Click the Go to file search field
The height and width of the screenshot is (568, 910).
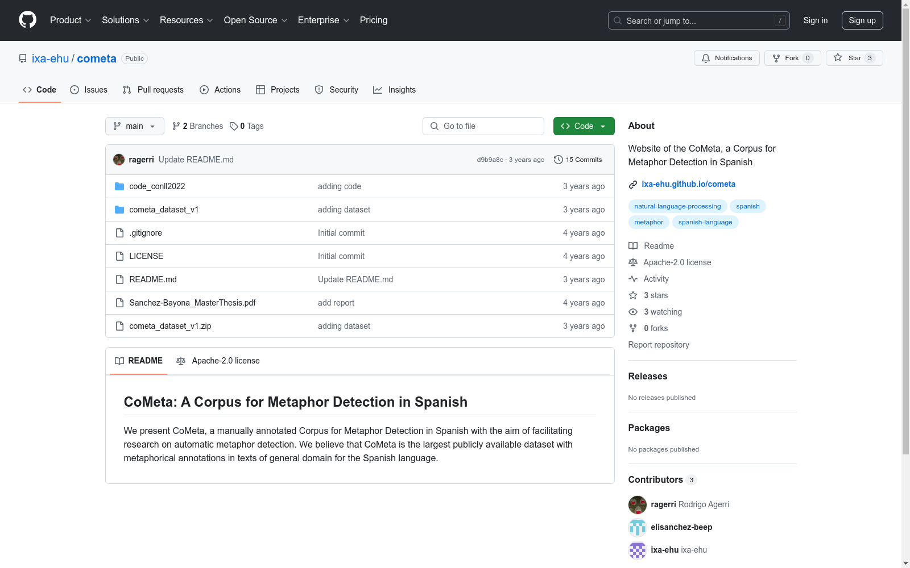[x=483, y=126]
